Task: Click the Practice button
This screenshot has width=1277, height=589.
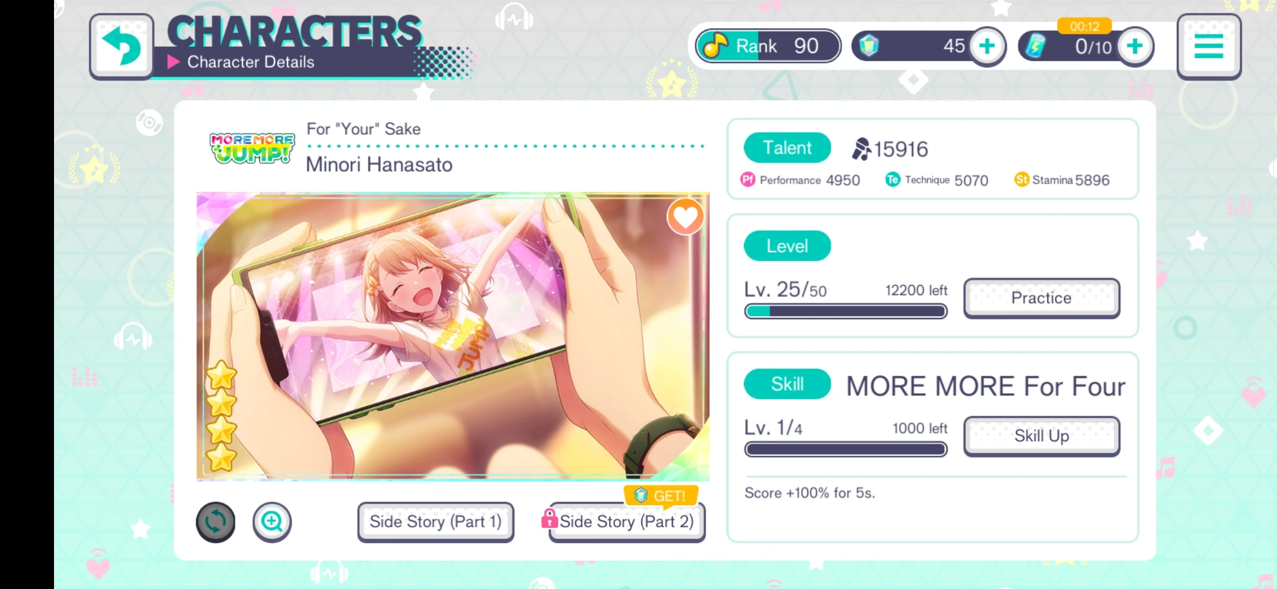Action: (1042, 298)
